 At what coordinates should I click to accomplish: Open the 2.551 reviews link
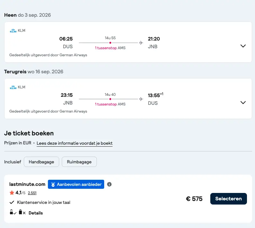tap(32, 193)
